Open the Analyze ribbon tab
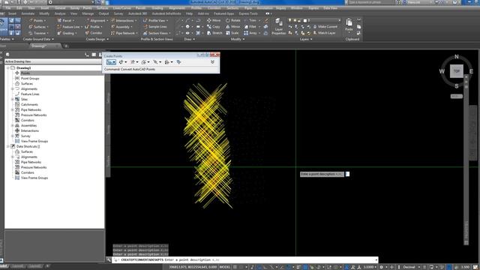Image resolution: width=480 pixels, height=270 pixels. [60, 13]
